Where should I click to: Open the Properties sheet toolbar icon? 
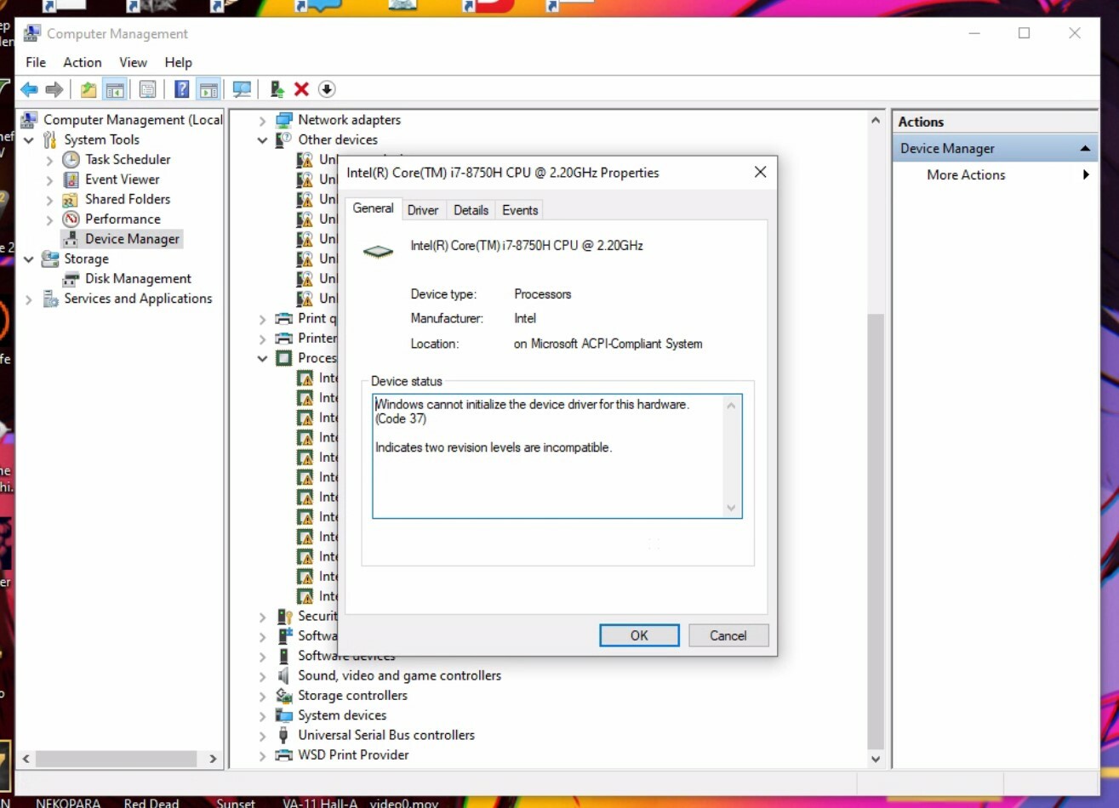148,89
